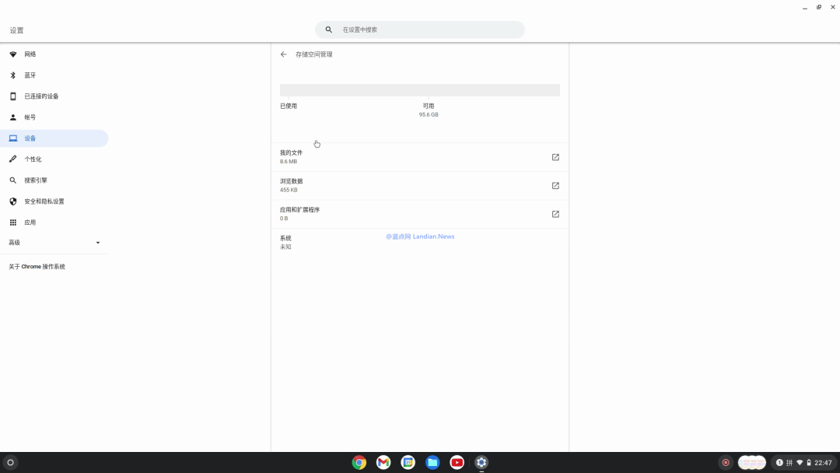Click the 应用和扩展程序 0 B row
840x473 pixels.
click(419, 214)
